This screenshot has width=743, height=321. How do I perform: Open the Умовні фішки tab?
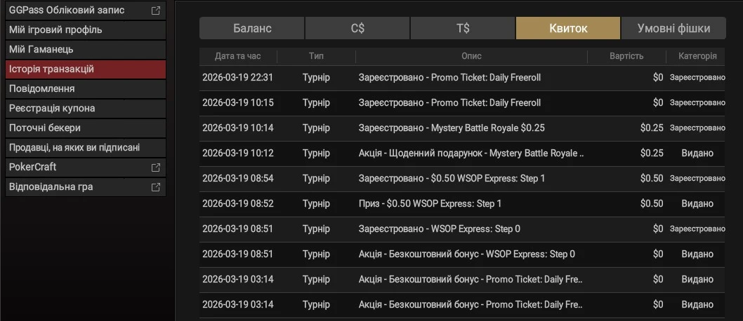click(673, 29)
